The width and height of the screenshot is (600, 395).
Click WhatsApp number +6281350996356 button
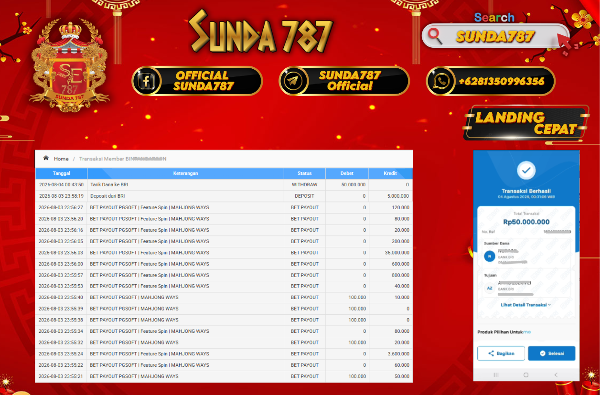491,81
